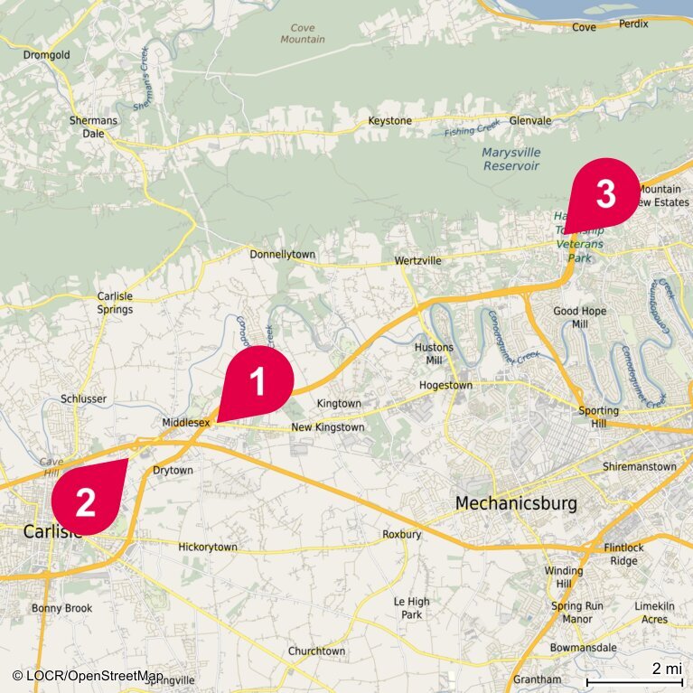This screenshot has width=693, height=693.
Task: Click the red map marker numbered 3
Action: 604,194
